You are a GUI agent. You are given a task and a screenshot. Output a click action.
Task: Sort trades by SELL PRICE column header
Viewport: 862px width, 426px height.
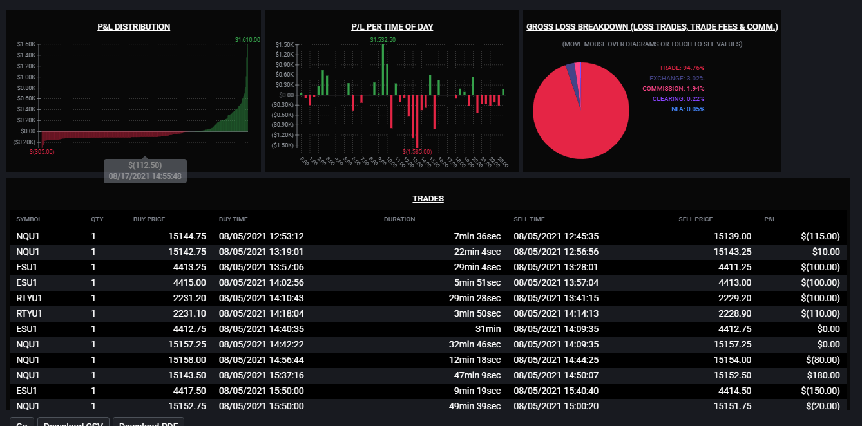pyautogui.click(x=696, y=219)
